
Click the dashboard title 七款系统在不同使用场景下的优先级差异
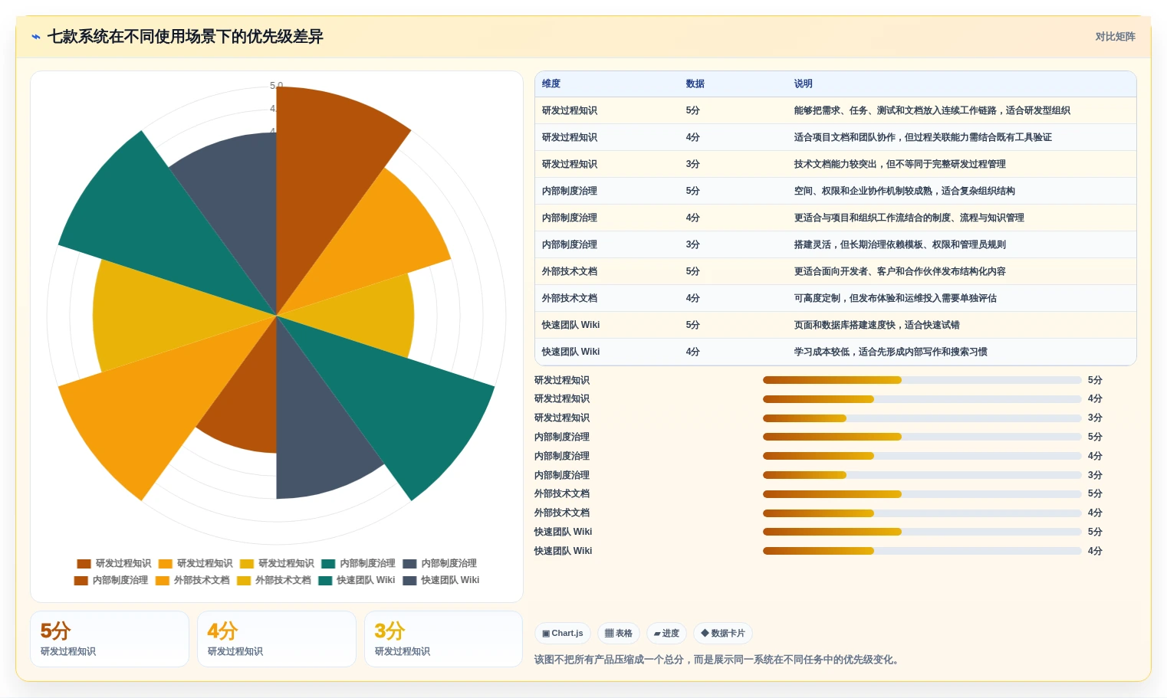tap(186, 37)
